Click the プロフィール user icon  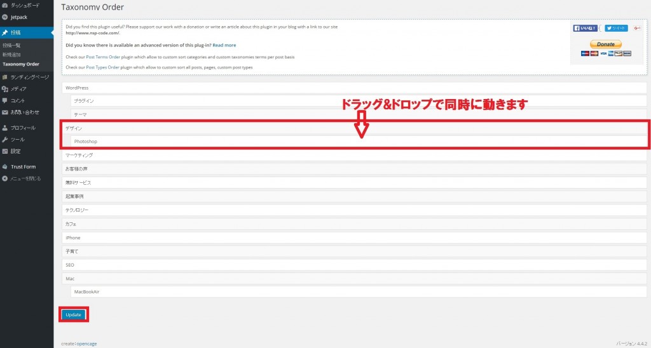[x=5, y=128]
